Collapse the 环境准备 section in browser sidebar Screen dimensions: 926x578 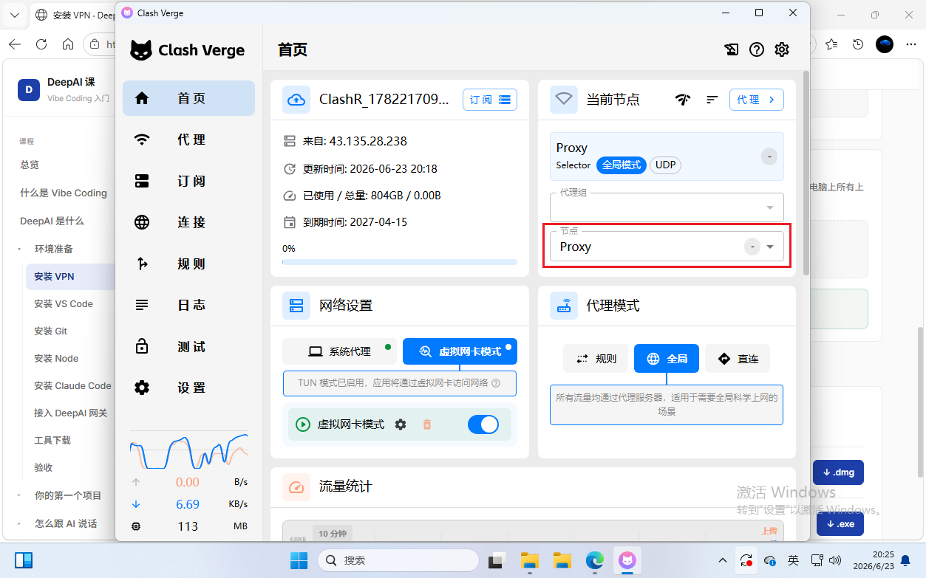20,250
